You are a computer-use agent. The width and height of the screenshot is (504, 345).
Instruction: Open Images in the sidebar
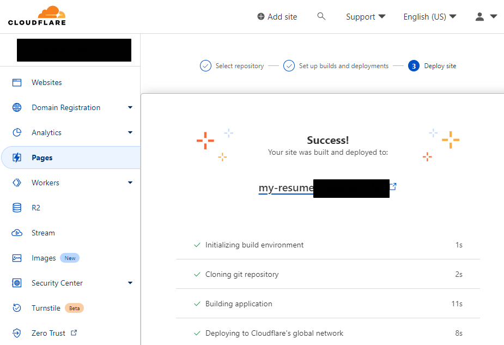pos(44,258)
